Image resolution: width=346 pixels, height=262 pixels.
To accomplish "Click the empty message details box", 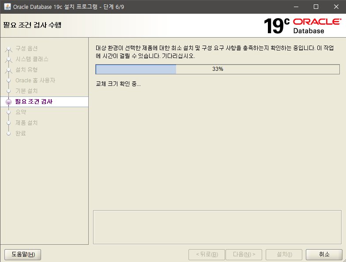I will tap(217, 227).
